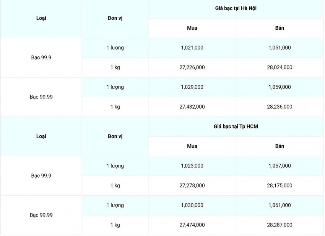
Task: Click the 27,474,000 price cell
Action: point(192,225)
